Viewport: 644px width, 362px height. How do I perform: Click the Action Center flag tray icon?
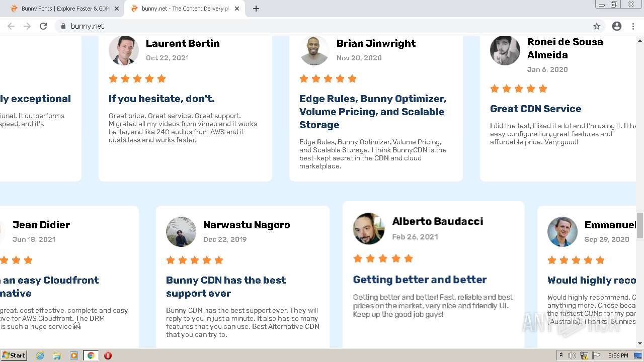596,355
